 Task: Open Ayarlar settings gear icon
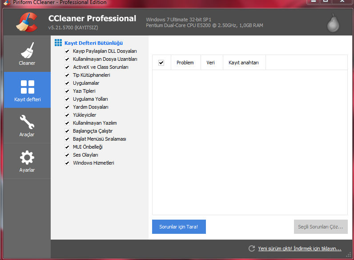pos(27,158)
